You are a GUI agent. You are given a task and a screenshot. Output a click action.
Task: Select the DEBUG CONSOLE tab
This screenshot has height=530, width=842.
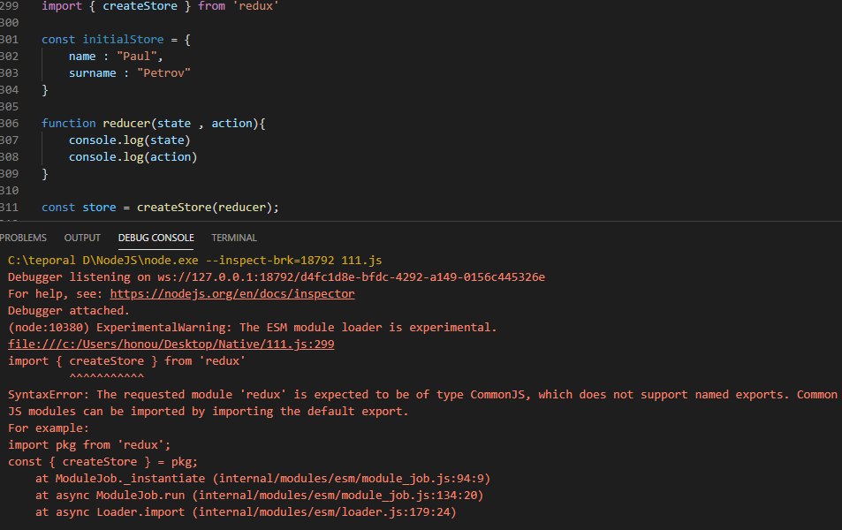pos(156,238)
